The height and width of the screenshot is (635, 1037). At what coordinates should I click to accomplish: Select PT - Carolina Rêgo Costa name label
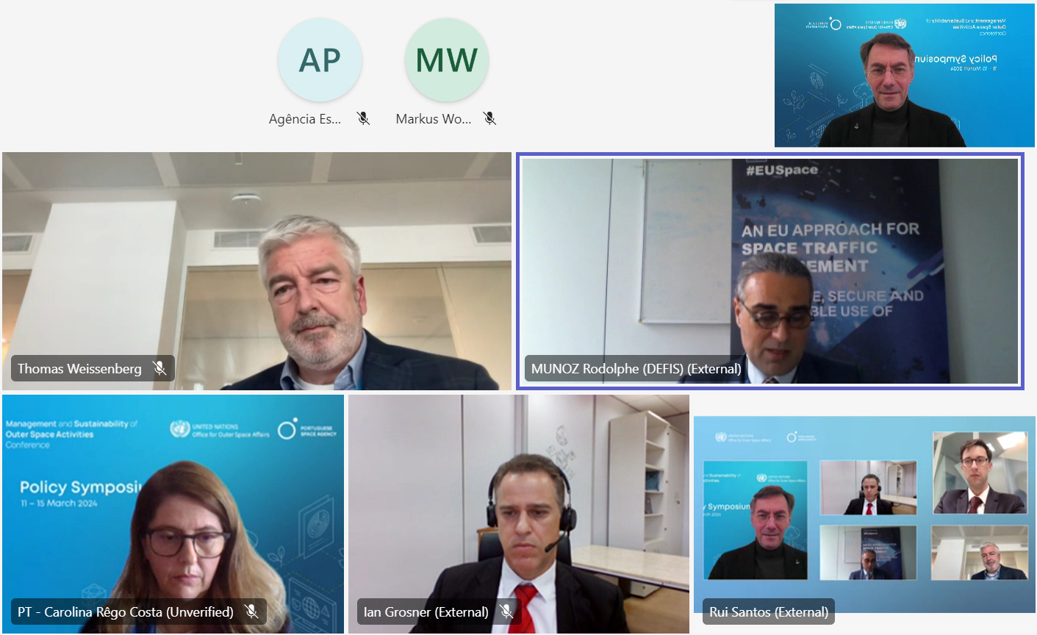click(x=126, y=611)
